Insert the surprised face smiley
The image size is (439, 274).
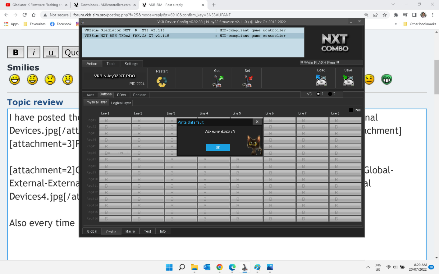click(68, 79)
